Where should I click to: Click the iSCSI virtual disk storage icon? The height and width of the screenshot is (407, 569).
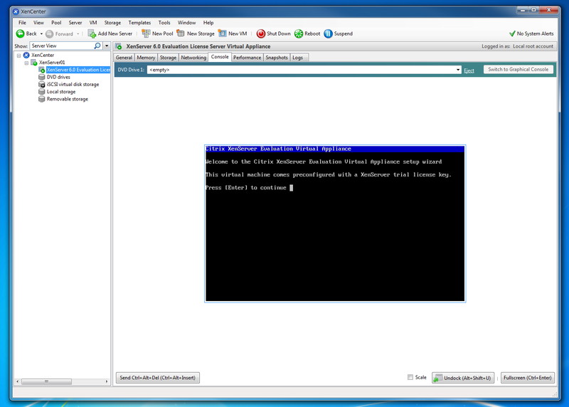coord(42,84)
